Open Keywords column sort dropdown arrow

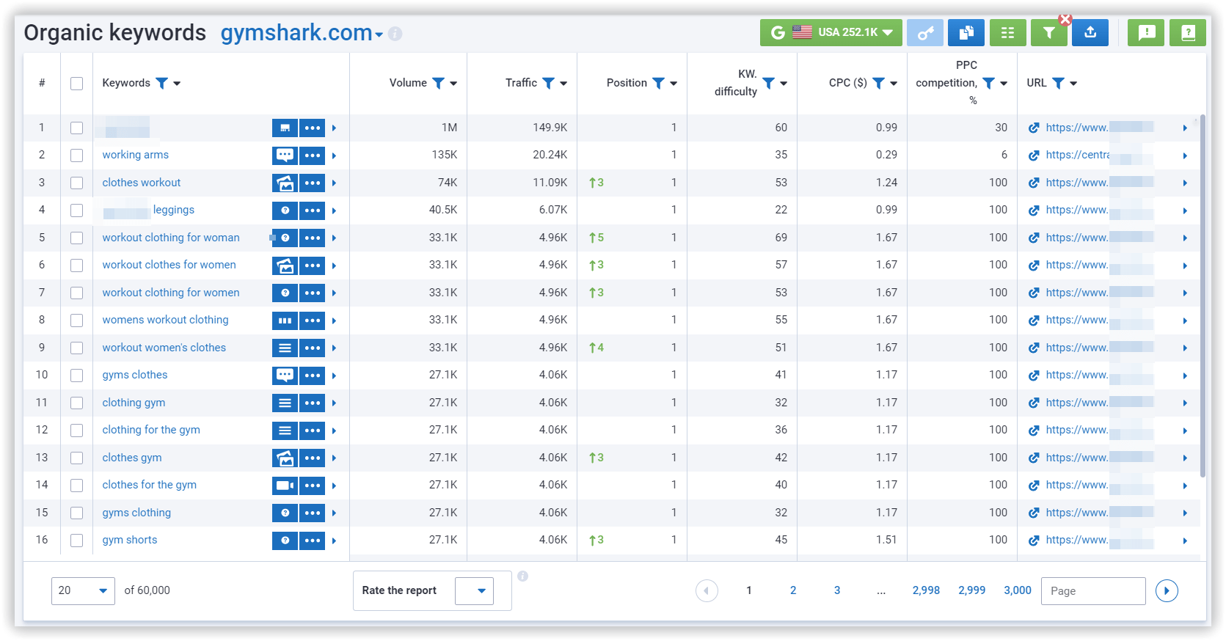click(x=178, y=84)
